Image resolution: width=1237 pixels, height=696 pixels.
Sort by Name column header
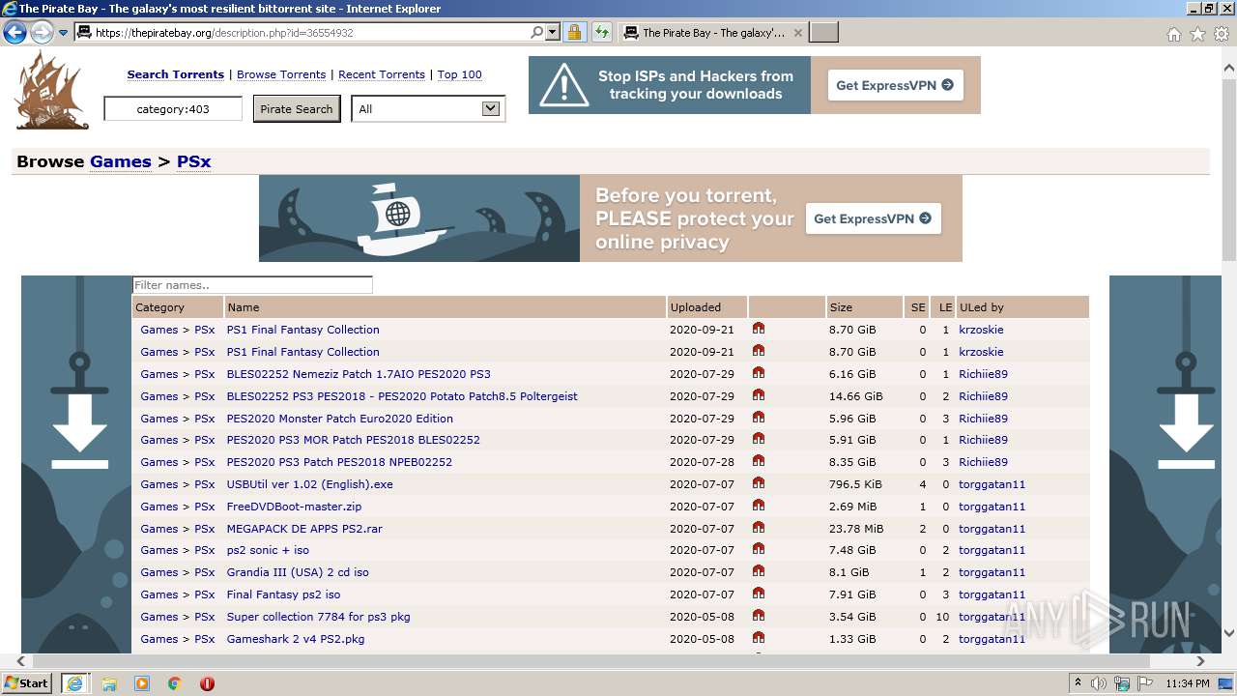click(x=244, y=307)
